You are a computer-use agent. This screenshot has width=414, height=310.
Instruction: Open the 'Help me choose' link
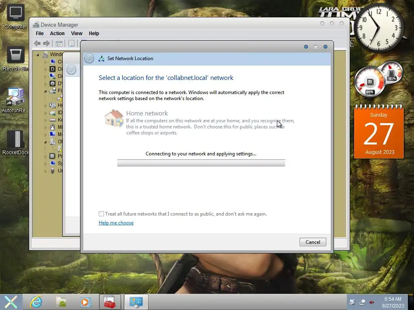point(116,223)
